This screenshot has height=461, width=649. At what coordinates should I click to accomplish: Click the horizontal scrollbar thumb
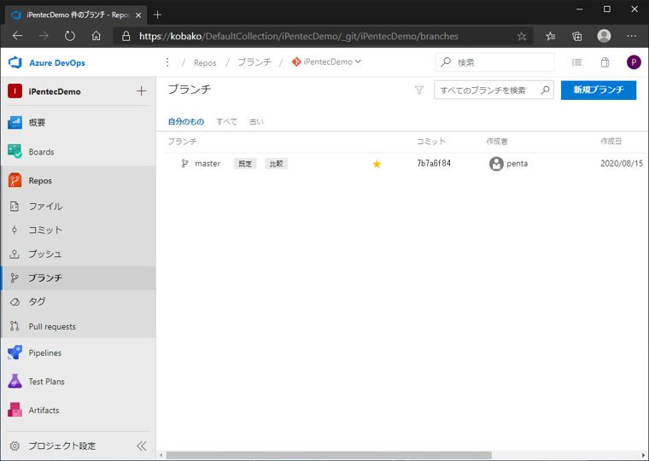click(329, 455)
